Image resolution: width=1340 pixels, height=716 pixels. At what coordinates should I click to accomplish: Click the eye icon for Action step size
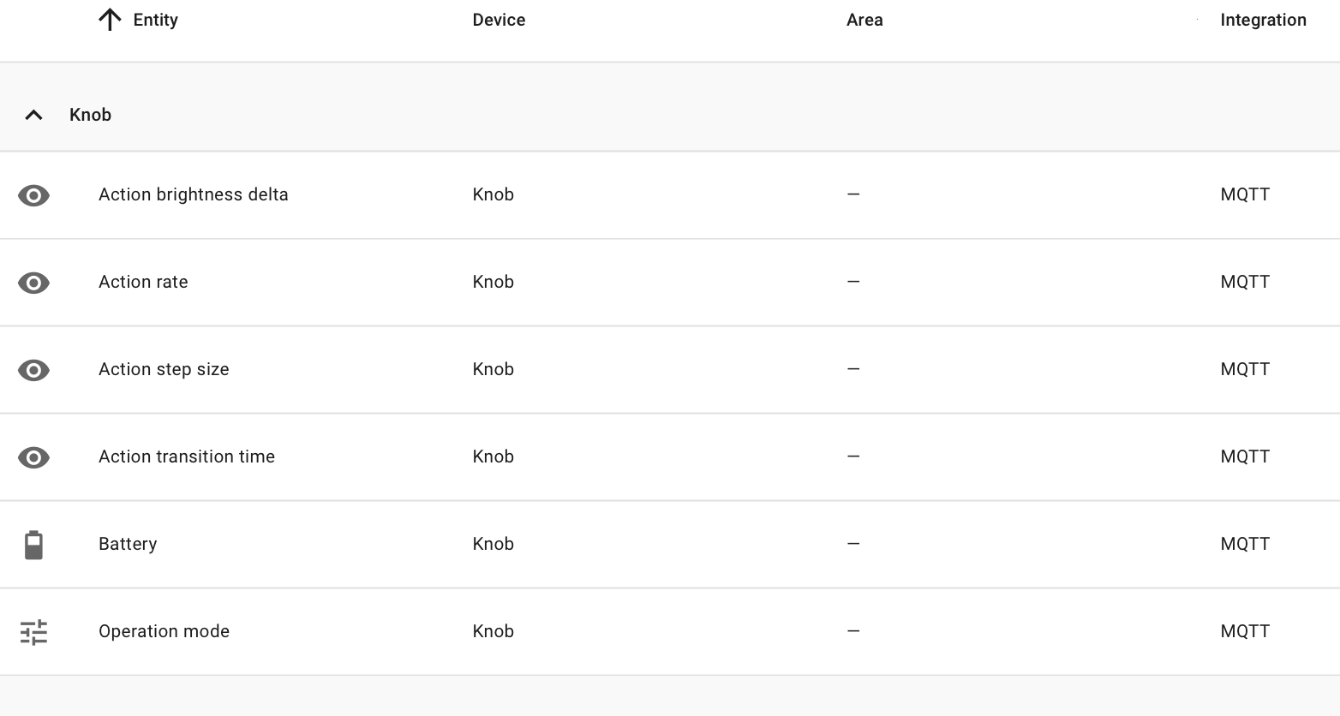33,370
